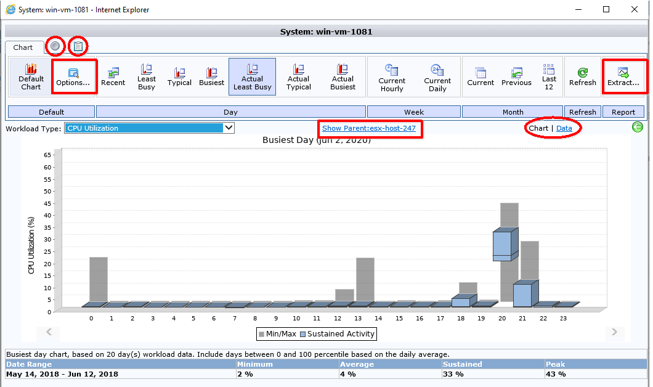Show Previous month chart
The height and width of the screenshot is (387, 653).
point(516,76)
